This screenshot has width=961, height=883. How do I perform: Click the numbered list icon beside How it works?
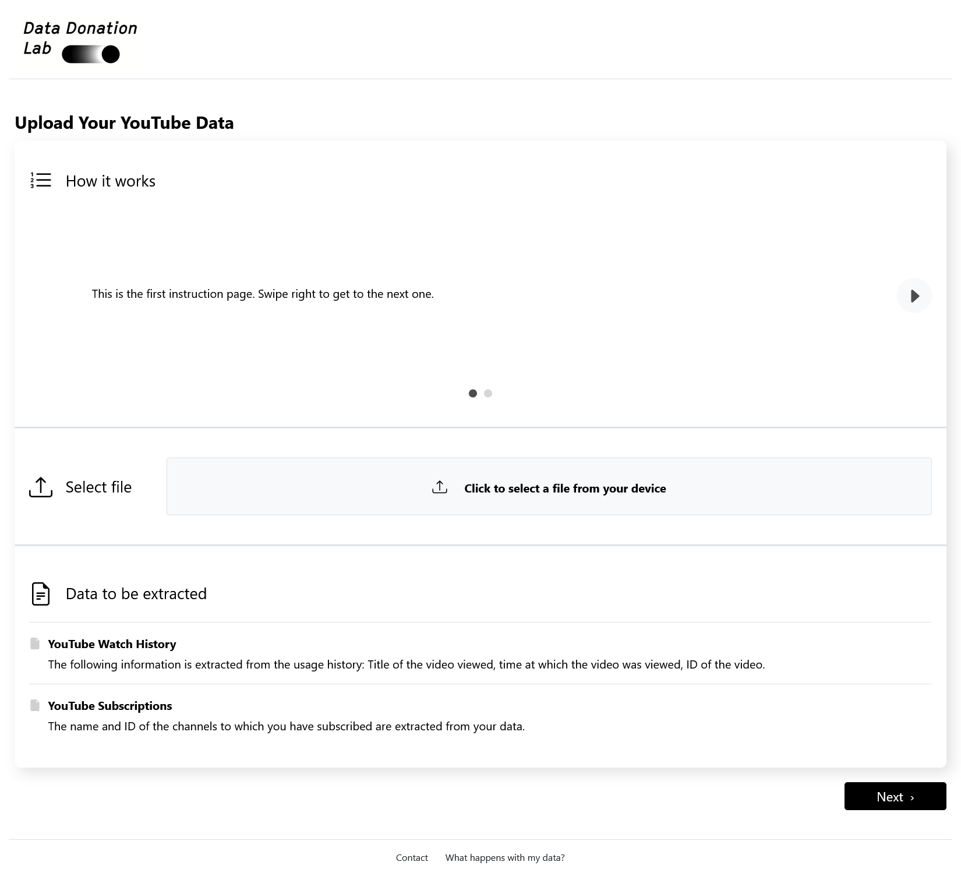pyautogui.click(x=40, y=181)
